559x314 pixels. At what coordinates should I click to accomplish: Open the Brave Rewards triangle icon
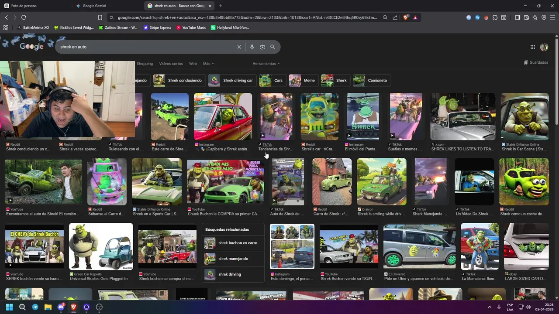tap(415, 17)
